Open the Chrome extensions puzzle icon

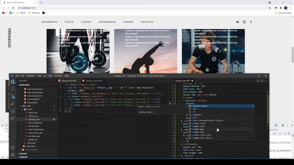(281, 8)
